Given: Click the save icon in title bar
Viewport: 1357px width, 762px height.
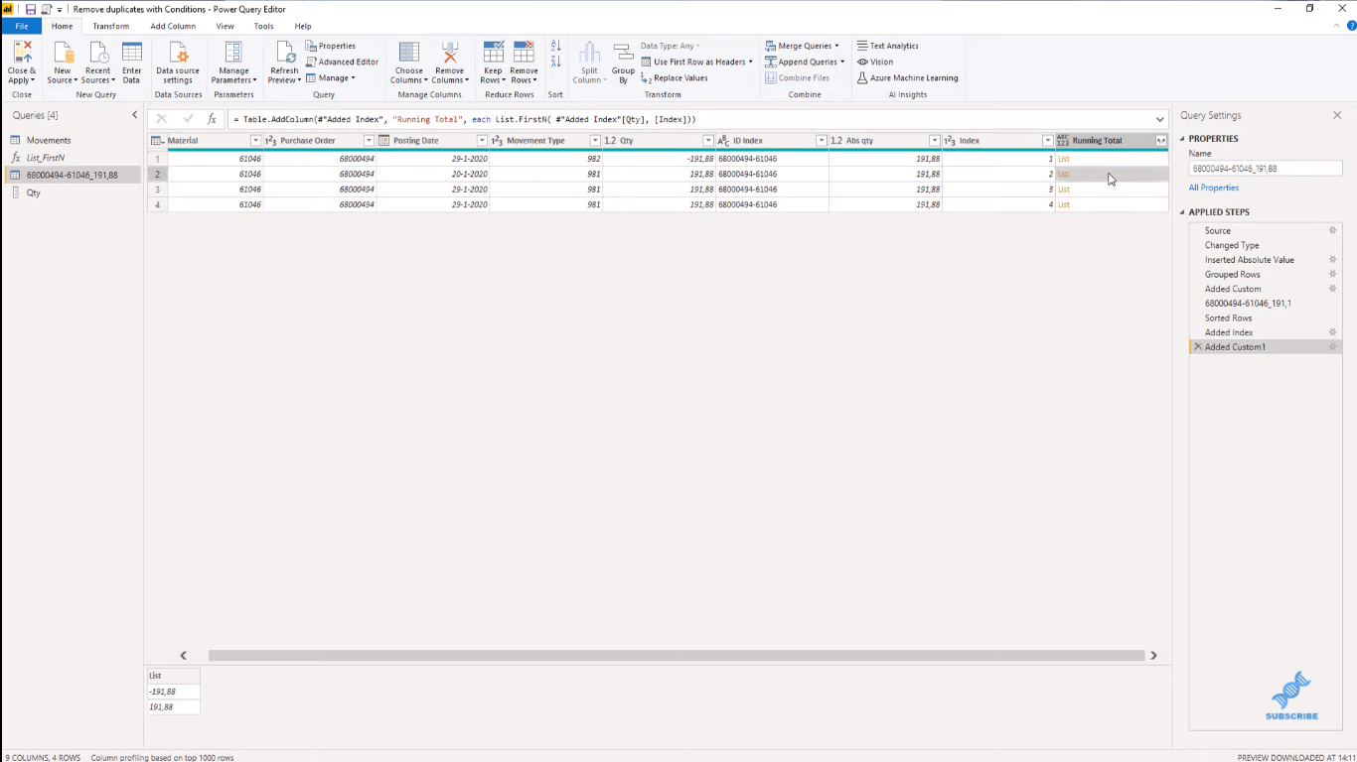Looking at the screenshot, I should tap(30, 9).
